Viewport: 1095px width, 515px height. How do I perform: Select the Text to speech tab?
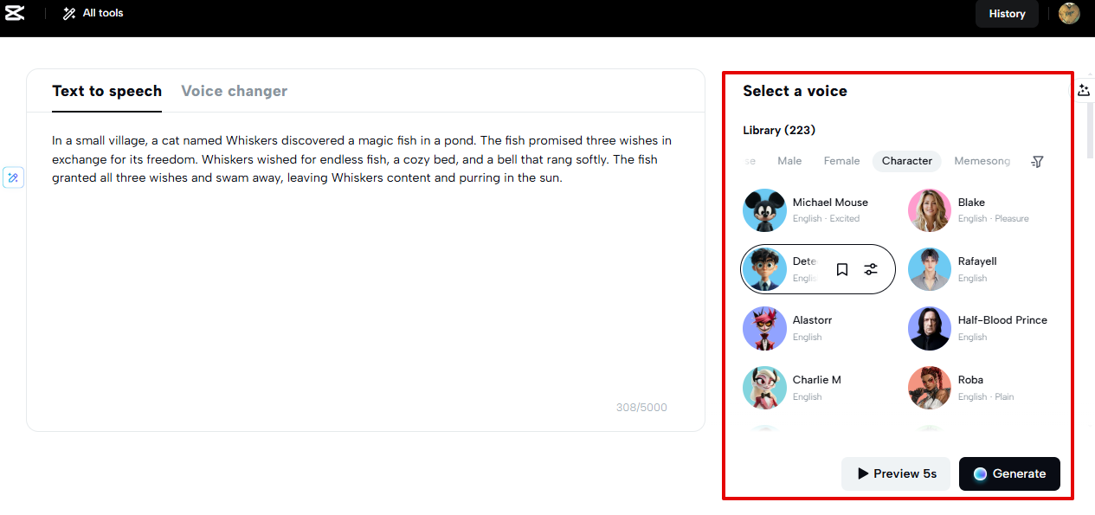106,90
